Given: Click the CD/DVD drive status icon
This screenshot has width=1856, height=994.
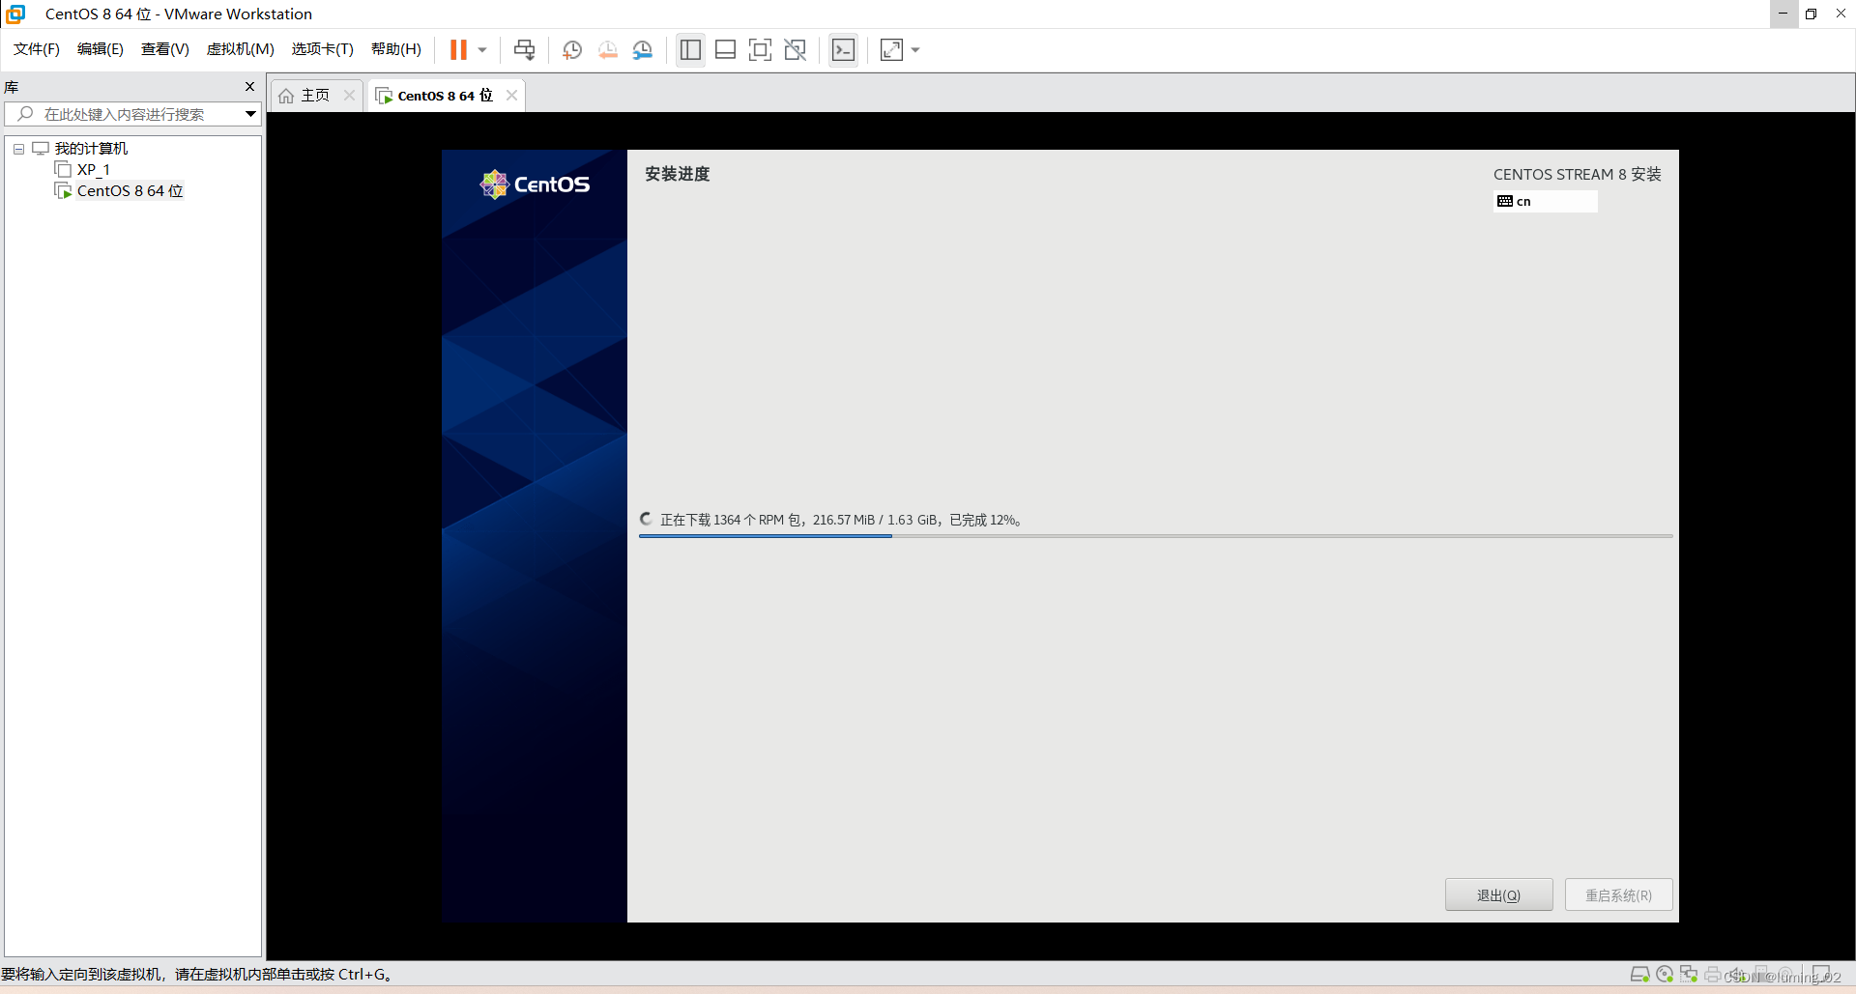Looking at the screenshot, I should click(x=1664, y=974).
